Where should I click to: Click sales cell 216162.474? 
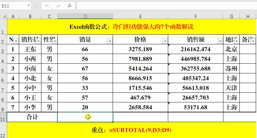click(x=196, y=49)
